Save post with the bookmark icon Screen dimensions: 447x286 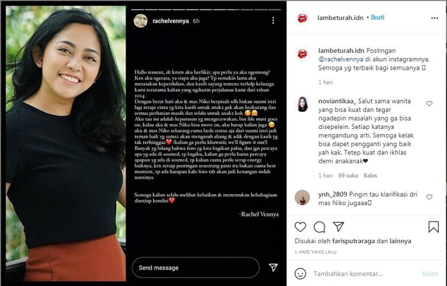(x=434, y=227)
